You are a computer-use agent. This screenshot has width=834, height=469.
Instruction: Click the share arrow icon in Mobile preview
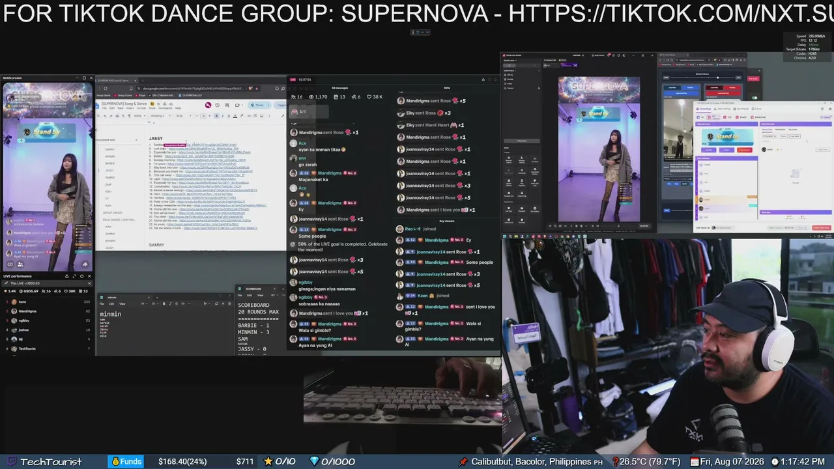85,264
